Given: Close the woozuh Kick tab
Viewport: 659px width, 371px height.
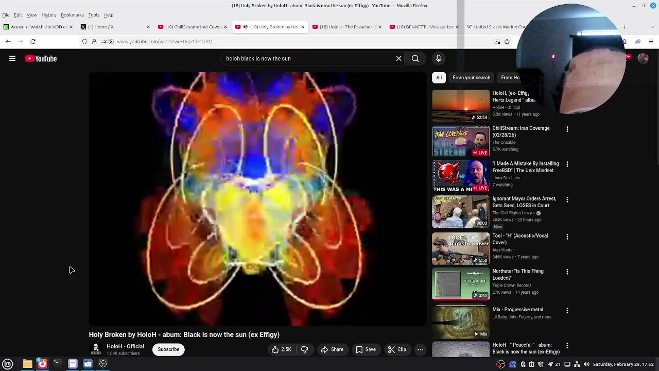Looking at the screenshot, I should [71, 27].
